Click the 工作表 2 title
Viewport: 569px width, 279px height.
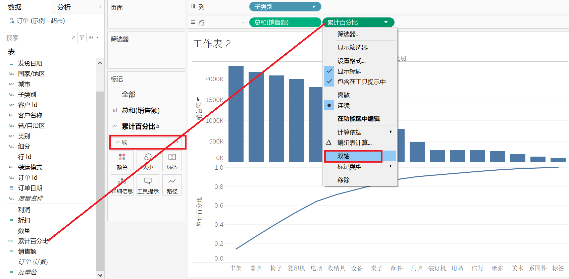[x=212, y=44]
